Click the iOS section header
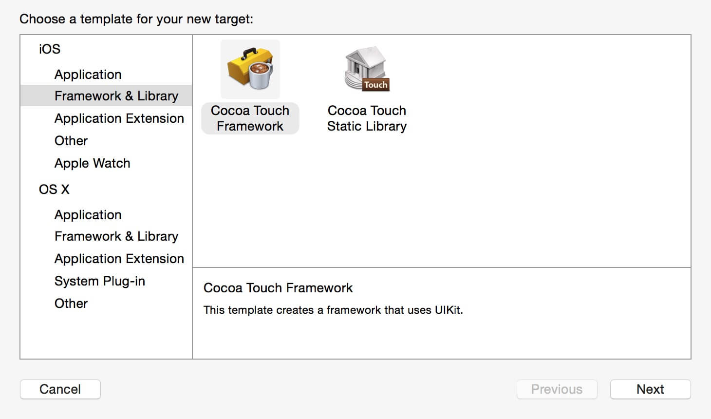 (x=50, y=49)
